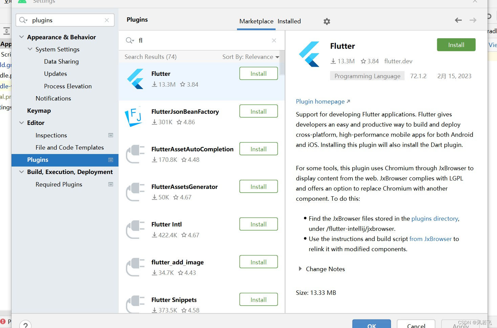
Task: Install the FlutterJsonBeanFactory plugin
Action: 258,111
